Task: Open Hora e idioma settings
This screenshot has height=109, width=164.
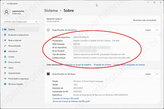Action: (21, 62)
